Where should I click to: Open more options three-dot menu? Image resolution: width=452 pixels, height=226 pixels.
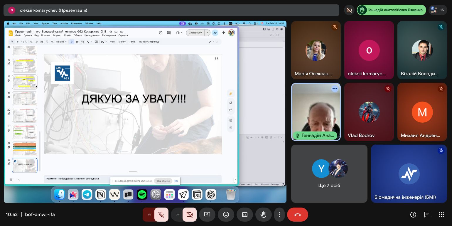click(x=279, y=215)
